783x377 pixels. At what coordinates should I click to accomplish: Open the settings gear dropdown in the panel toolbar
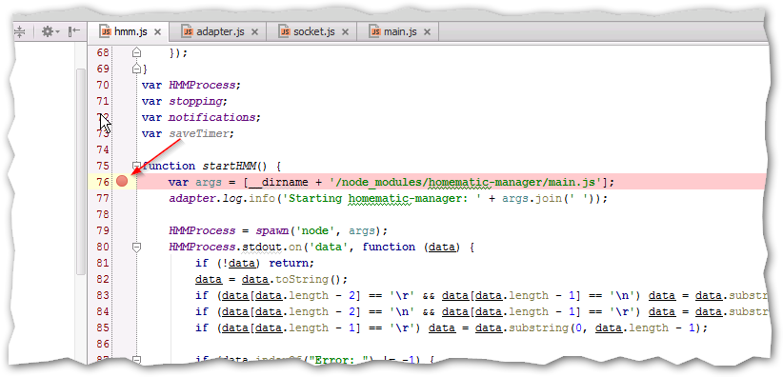[50, 32]
